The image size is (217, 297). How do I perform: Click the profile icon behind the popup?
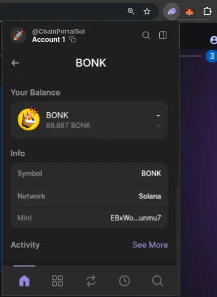click(214, 40)
